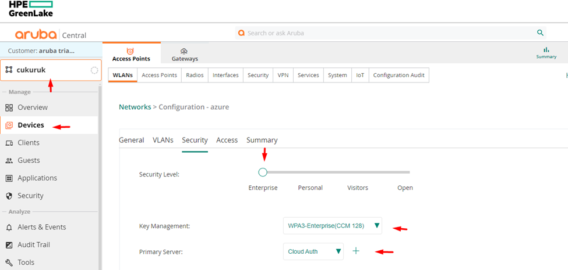Click the Customer aruba tria… label
The image size is (568, 270).
coord(41,51)
